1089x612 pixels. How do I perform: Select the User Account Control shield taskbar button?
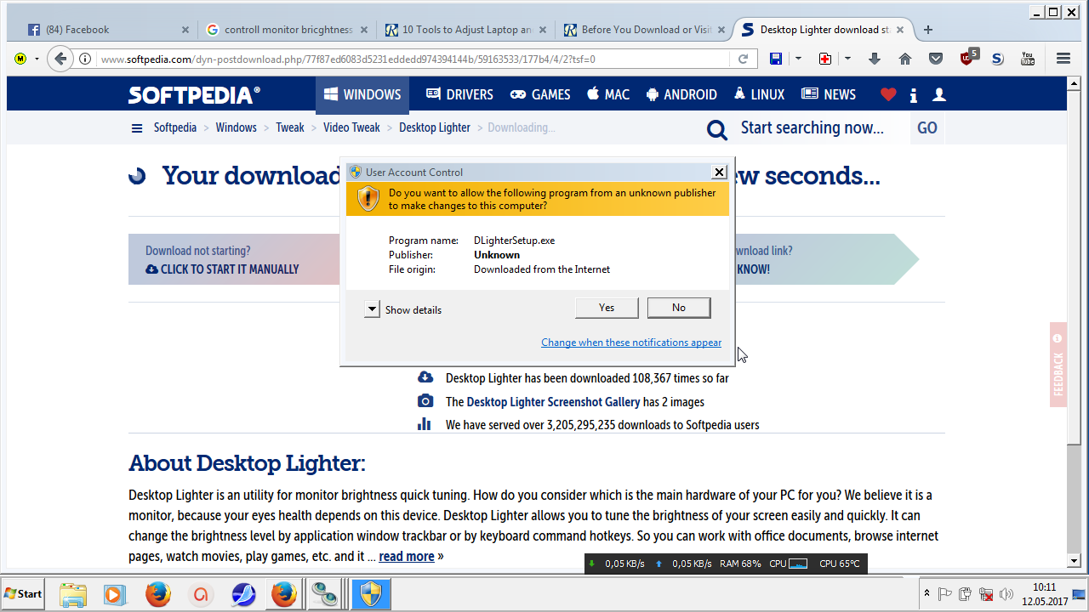tap(371, 593)
